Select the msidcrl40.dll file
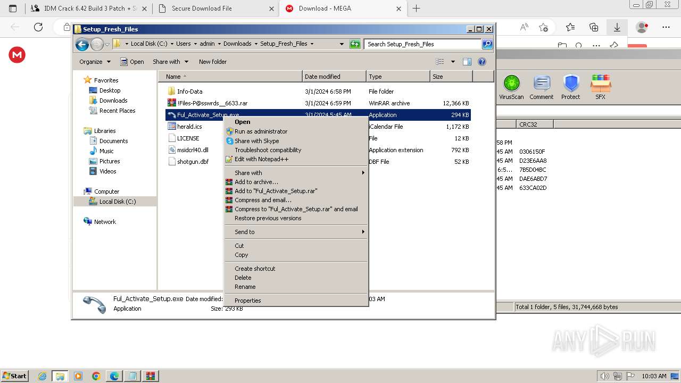Image resolution: width=681 pixels, height=383 pixels. [x=193, y=150]
